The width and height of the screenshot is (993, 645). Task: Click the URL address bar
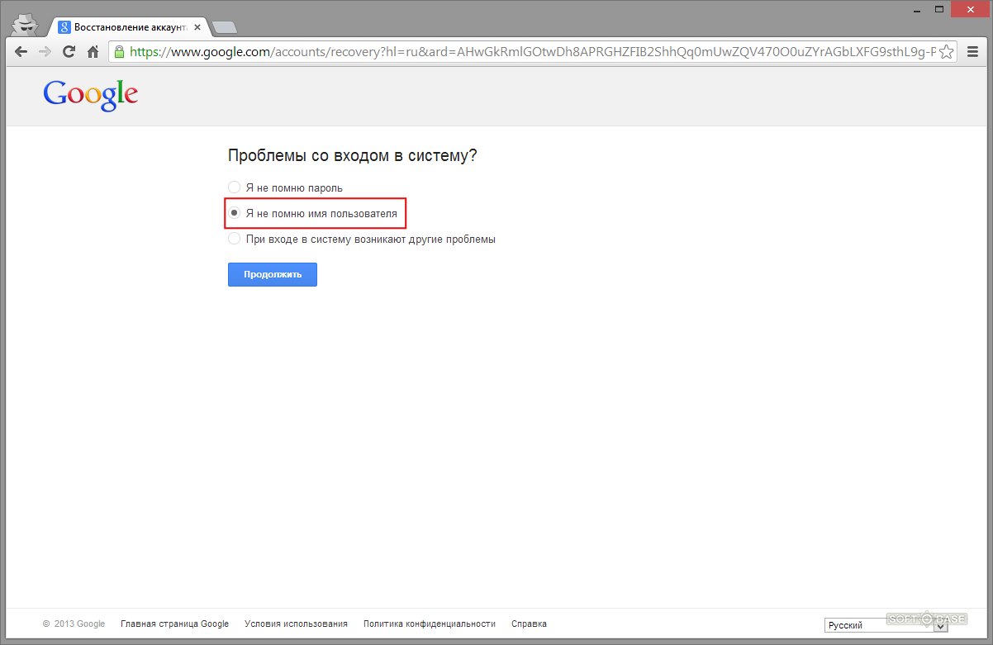tap(533, 51)
